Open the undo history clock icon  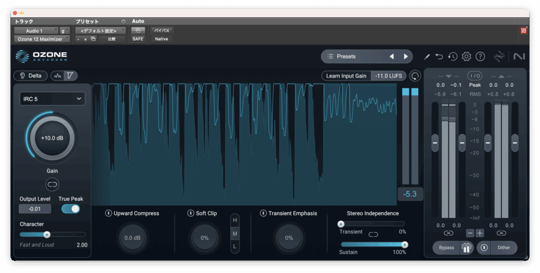click(x=452, y=56)
